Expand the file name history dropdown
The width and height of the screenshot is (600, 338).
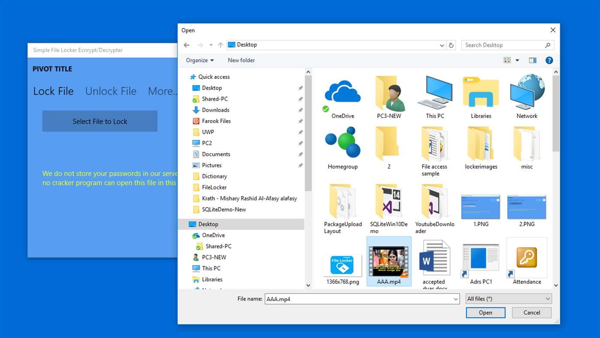[456, 299]
